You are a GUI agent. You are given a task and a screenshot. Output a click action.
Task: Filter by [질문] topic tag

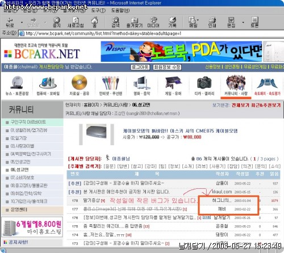point(110,166)
